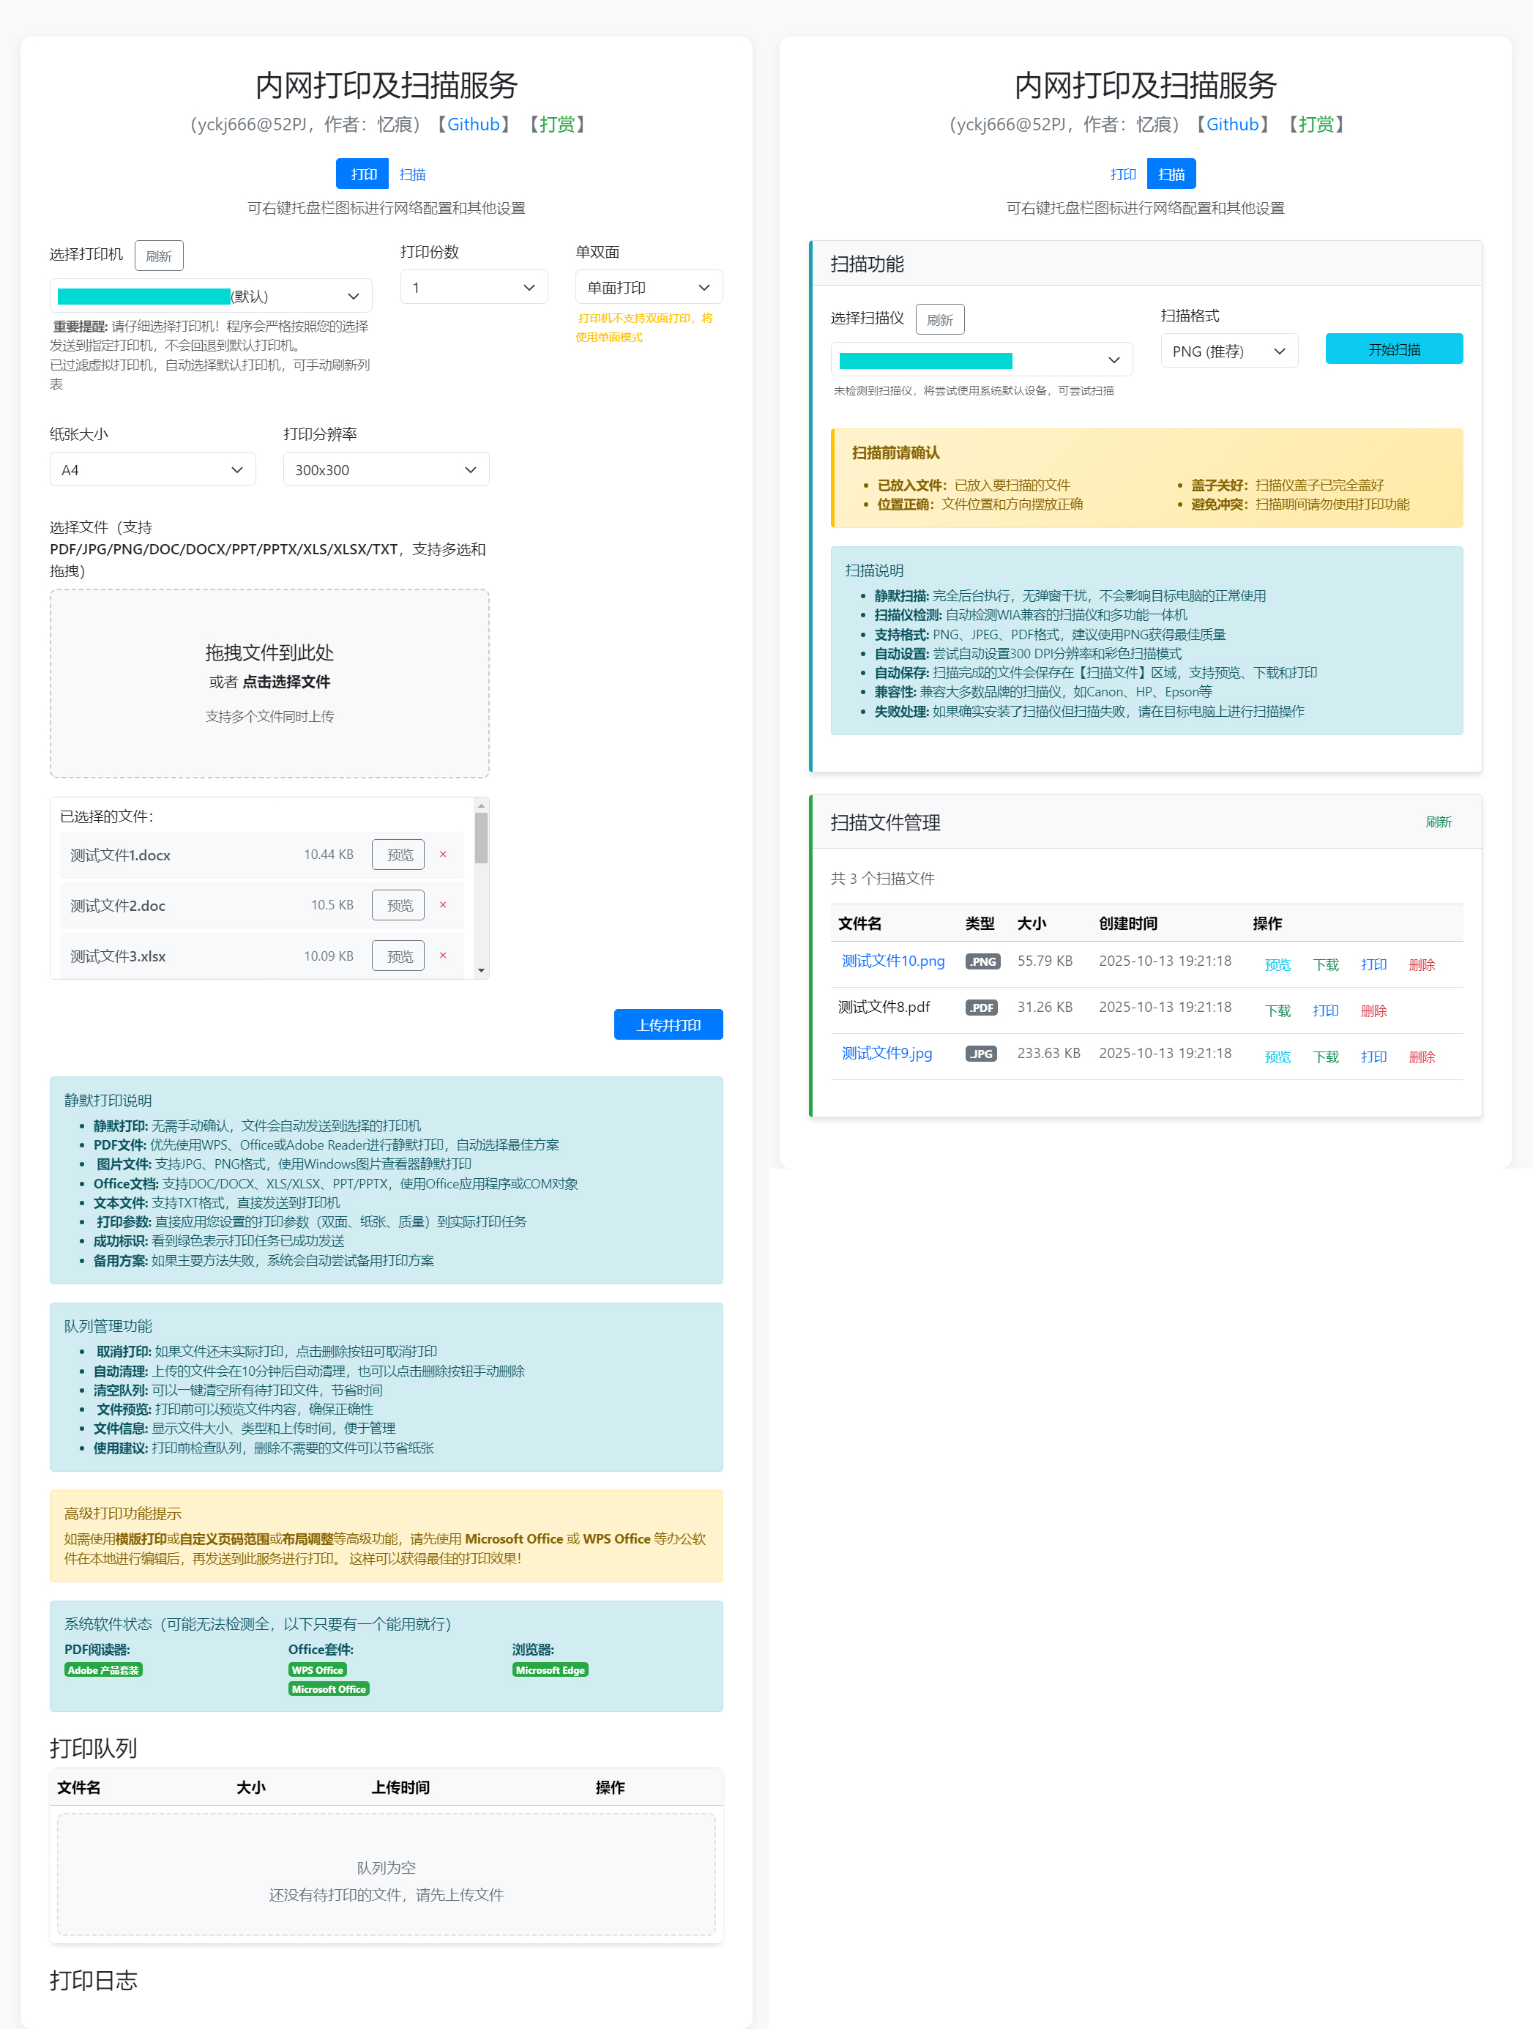The height and width of the screenshot is (2029, 1533).
Task: Remove 测试文件2.doc with red X
Action: coord(443,904)
